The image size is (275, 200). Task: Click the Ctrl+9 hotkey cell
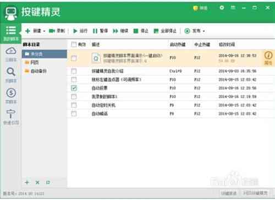click(175, 71)
